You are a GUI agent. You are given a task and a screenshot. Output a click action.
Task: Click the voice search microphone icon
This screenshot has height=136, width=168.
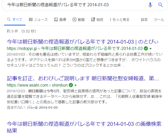(150, 5)
